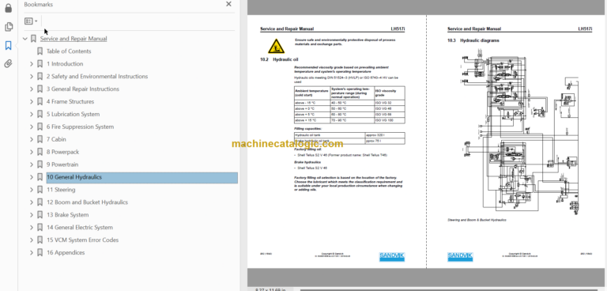Click 10.2 Hydraulic oil heading
This screenshot has height=291, width=607.
pos(279,59)
